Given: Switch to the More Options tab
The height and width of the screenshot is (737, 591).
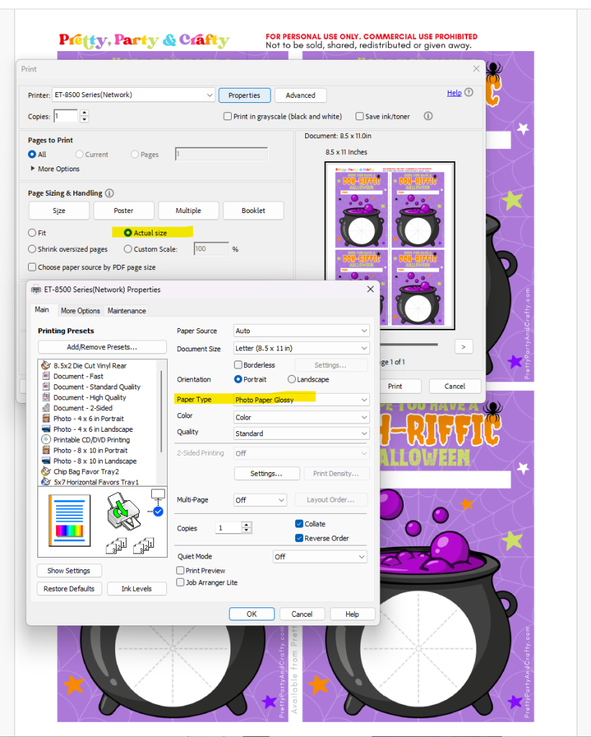Looking at the screenshot, I should pos(81,311).
